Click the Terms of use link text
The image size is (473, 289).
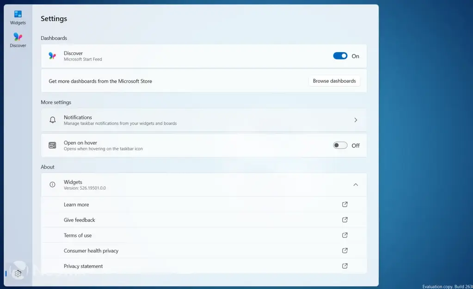pyautogui.click(x=78, y=235)
